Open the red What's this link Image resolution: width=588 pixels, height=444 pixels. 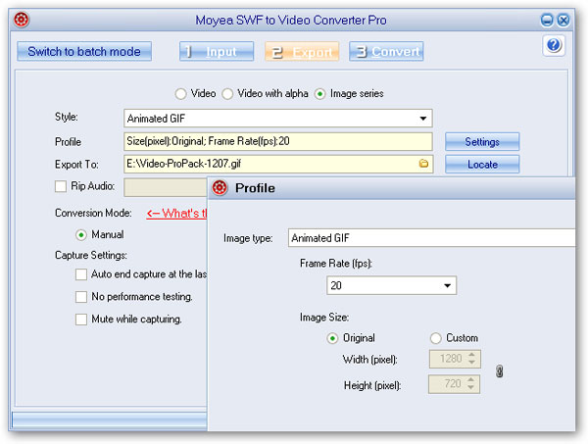[x=176, y=214]
